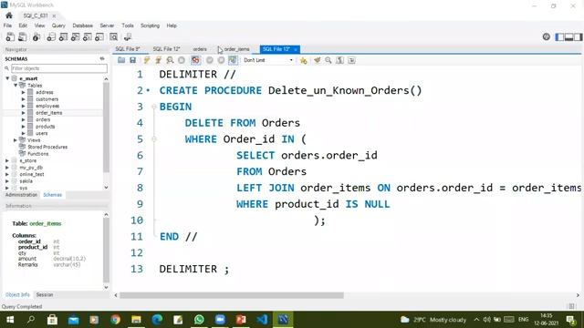Click create new stored procedure icon
The image size is (584, 328).
click(88, 36)
